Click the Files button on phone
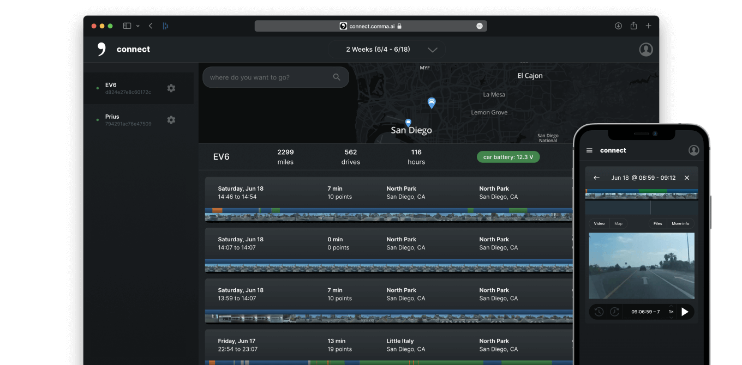Image resolution: width=742 pixels, height=365 pixels. 658,223
